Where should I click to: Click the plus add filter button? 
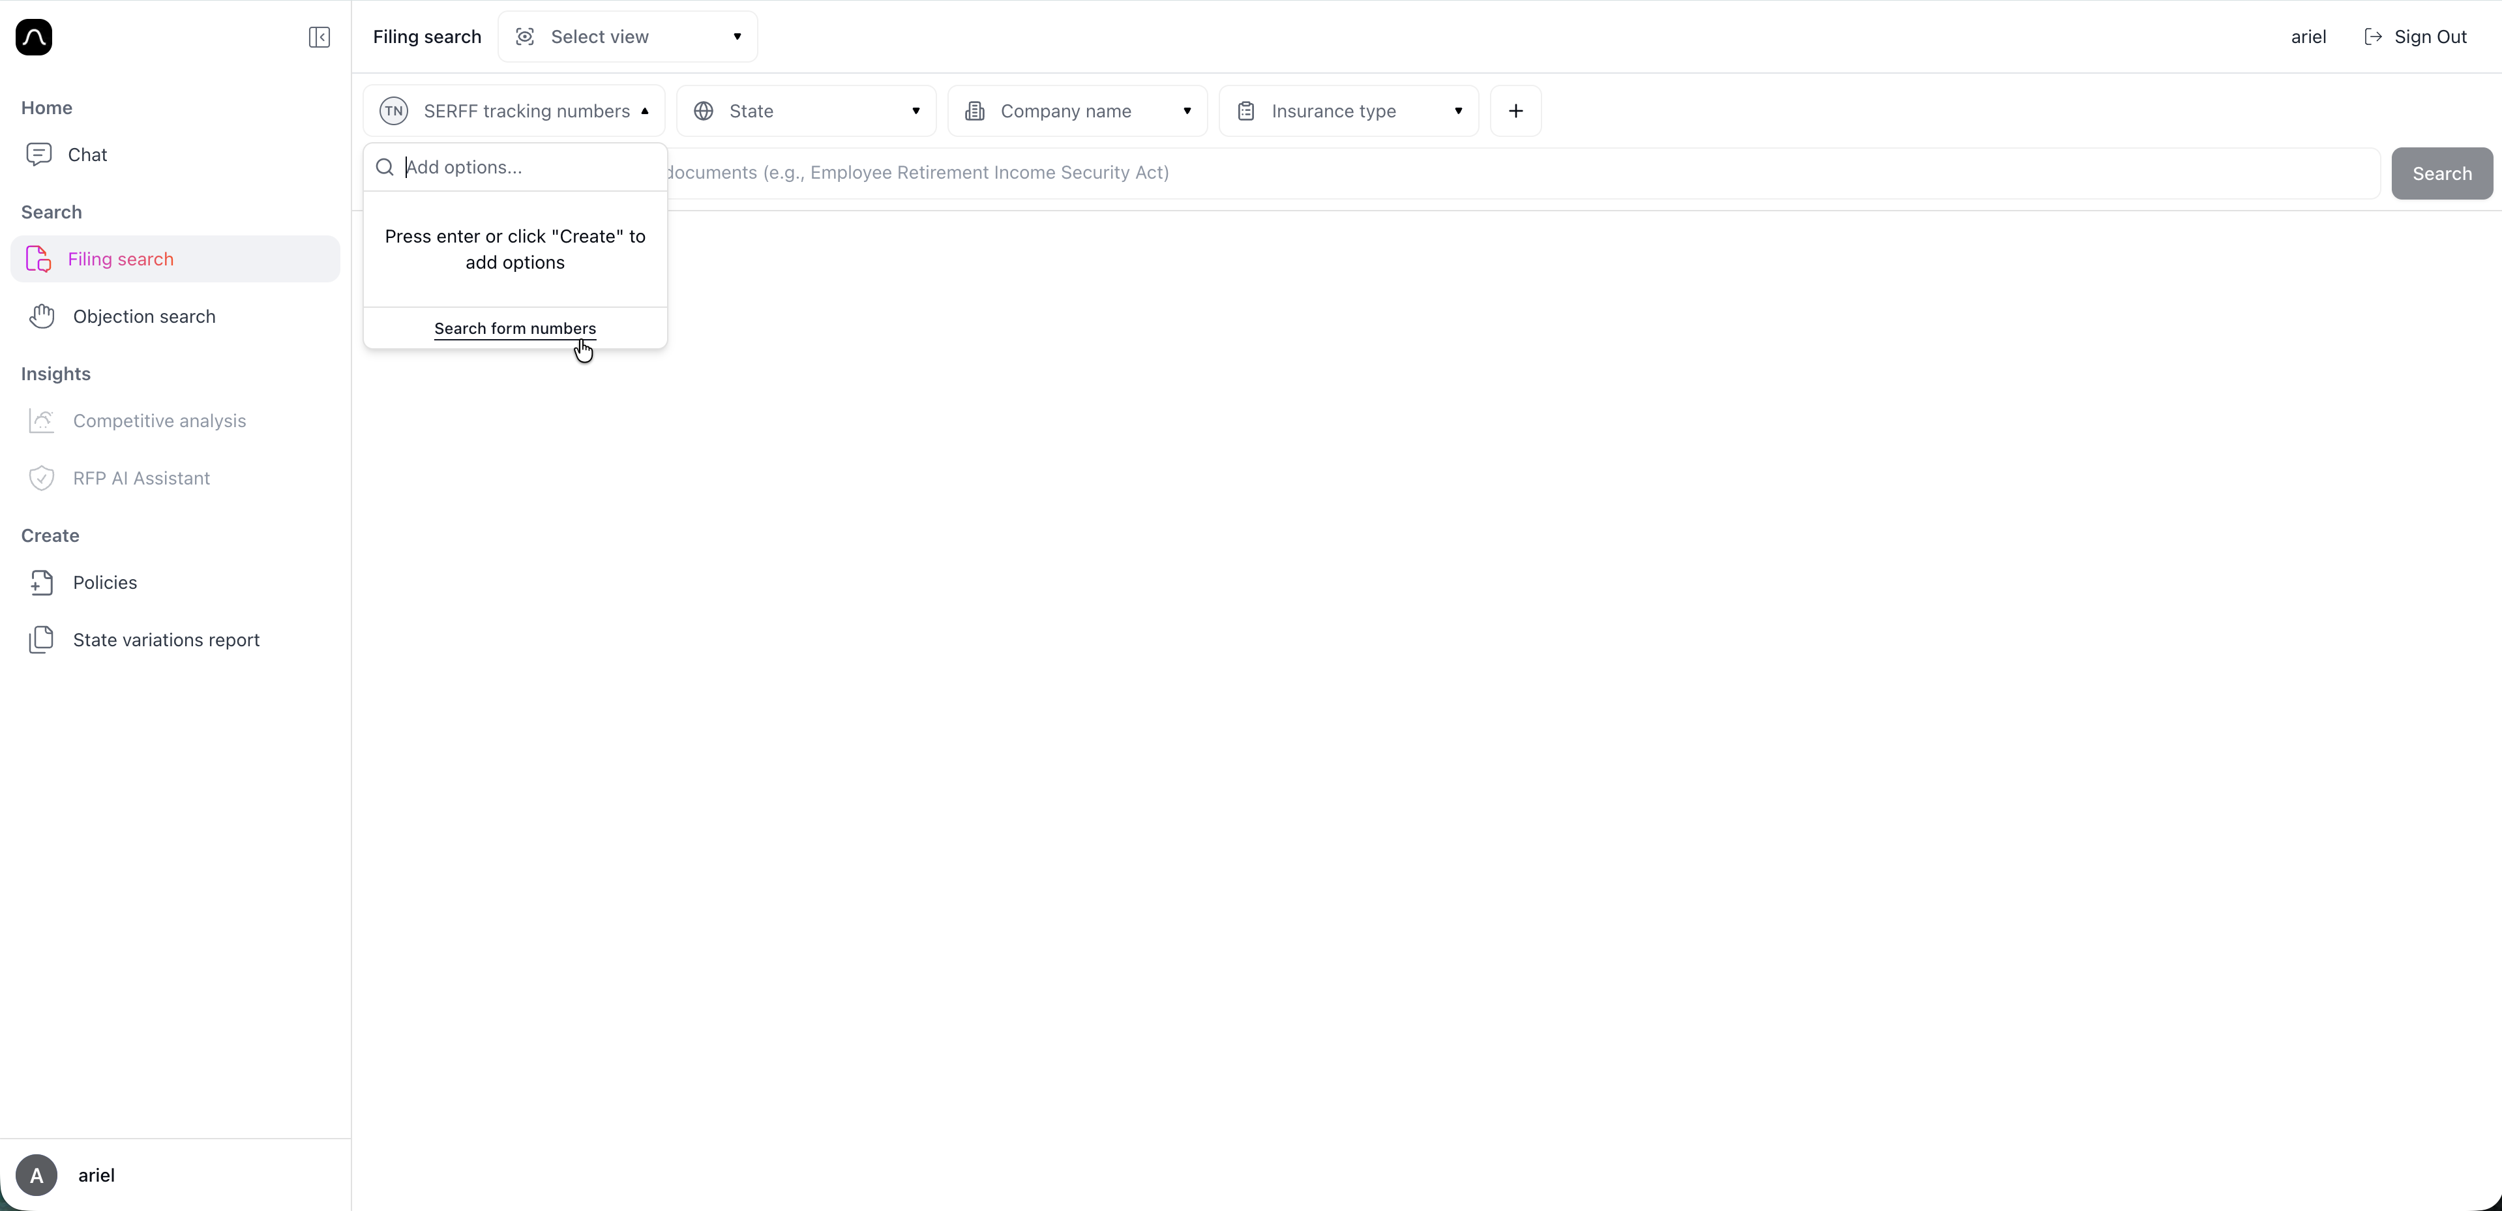point(1515,111)
